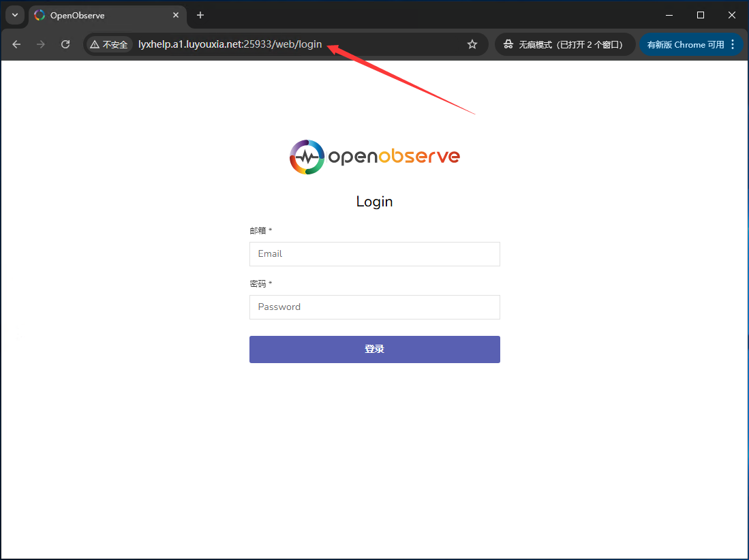Click the OpenObserve logo
This screenshot has width=749, height=560.
click(x=374, y=156)
